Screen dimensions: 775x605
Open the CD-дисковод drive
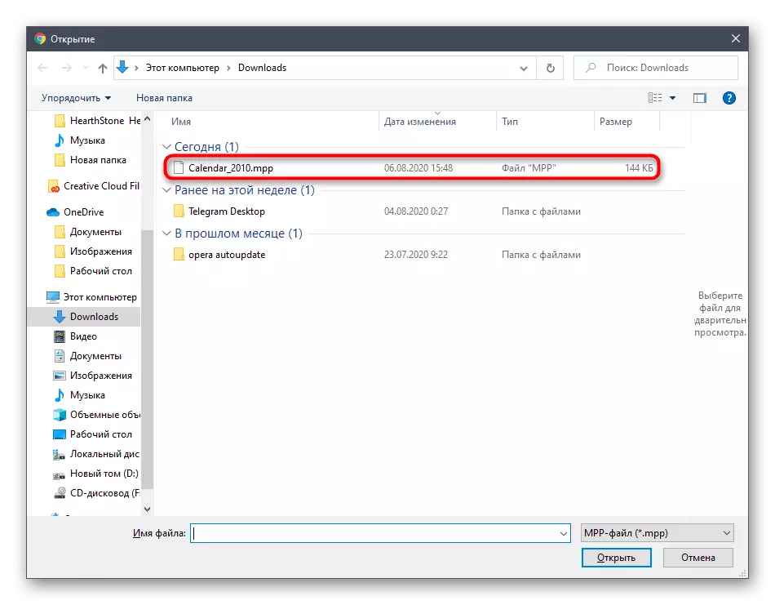(x=96, y=493)
